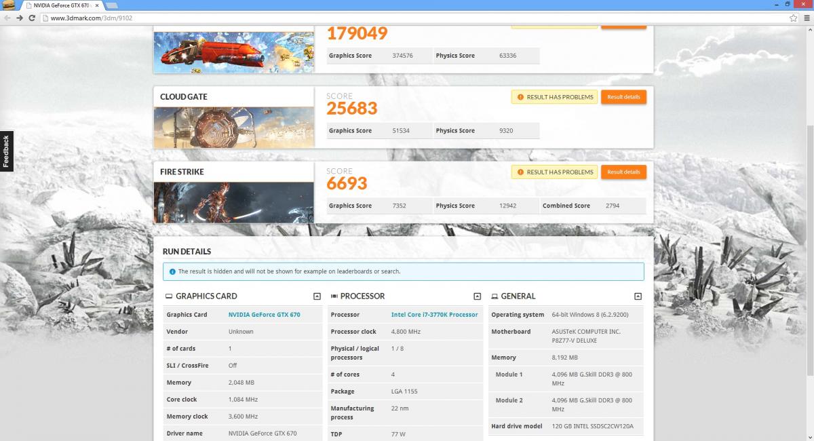Collapse the Graphics Card section

point(317,296)
